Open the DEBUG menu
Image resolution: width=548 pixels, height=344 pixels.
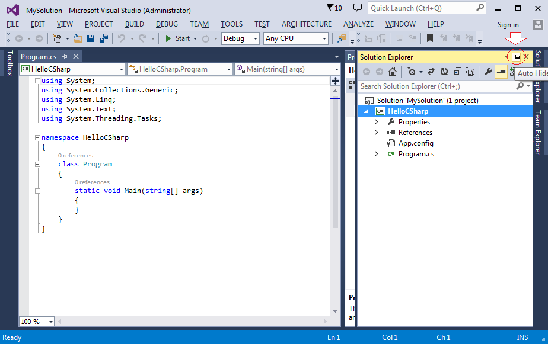click(x=167, y=24)
